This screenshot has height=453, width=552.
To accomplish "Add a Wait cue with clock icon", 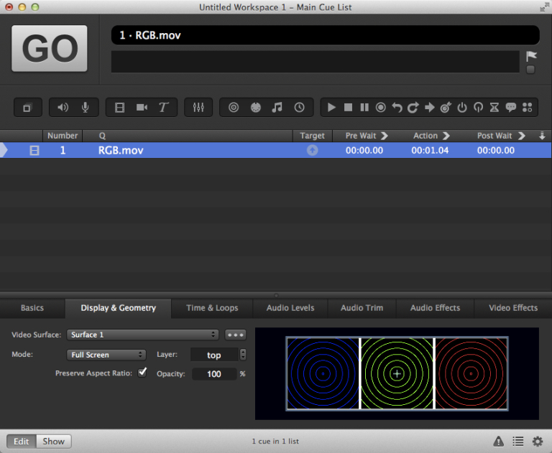I will coord(299,108).
